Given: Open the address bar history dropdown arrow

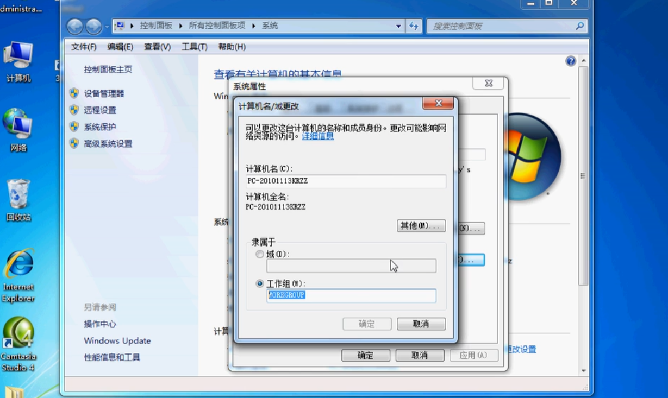Looking at the screenshot, I should point(398,26).
